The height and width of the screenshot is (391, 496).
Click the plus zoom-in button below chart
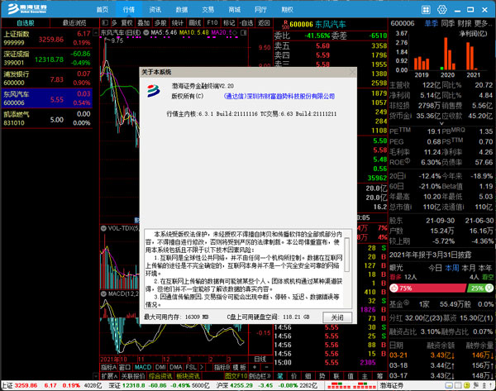[x=255, y=367]
